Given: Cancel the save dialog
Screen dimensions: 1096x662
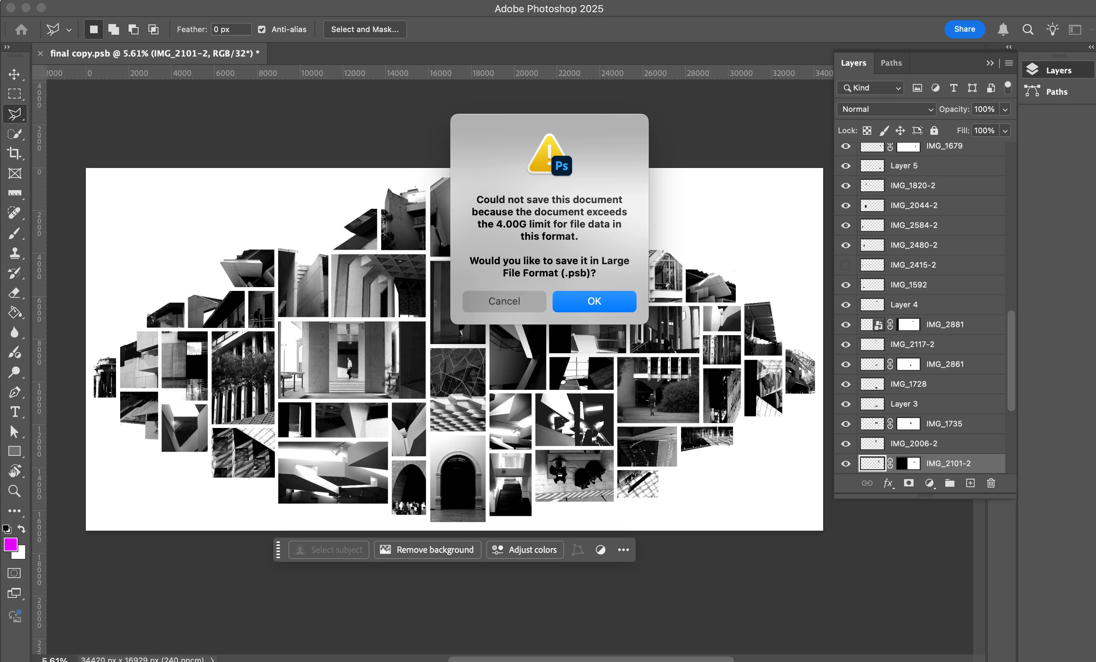Looking at the screenshot, I should (504, 301).
